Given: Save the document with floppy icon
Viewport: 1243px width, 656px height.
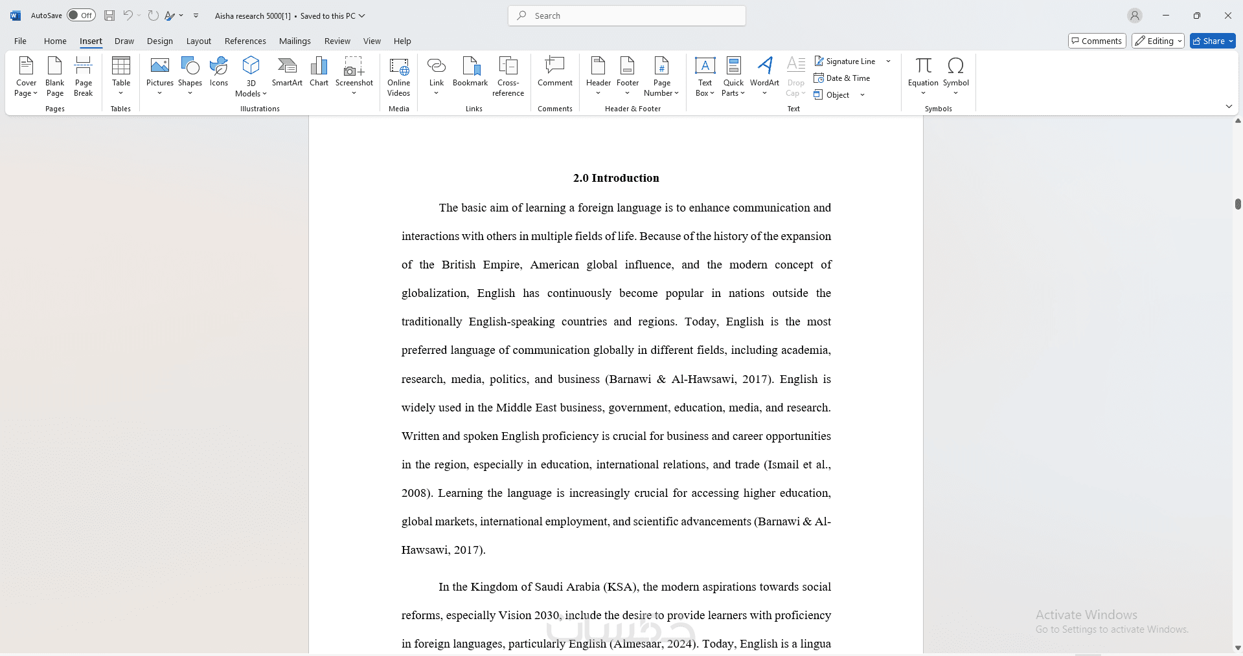Looking at the screenshot, I should [109, 16].
